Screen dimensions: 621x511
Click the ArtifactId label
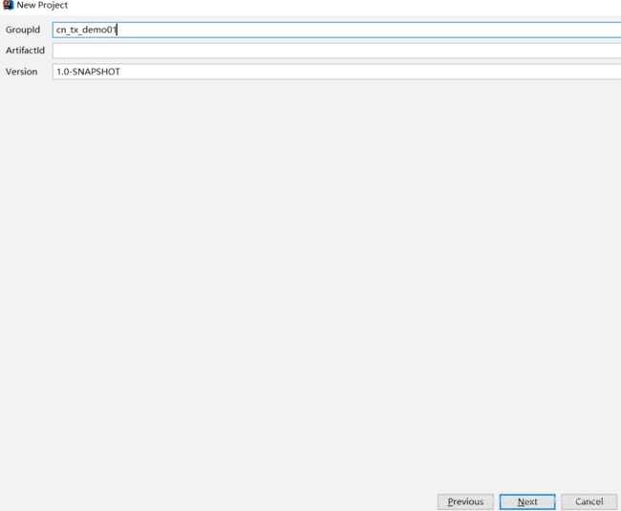[x=25, y=51]
